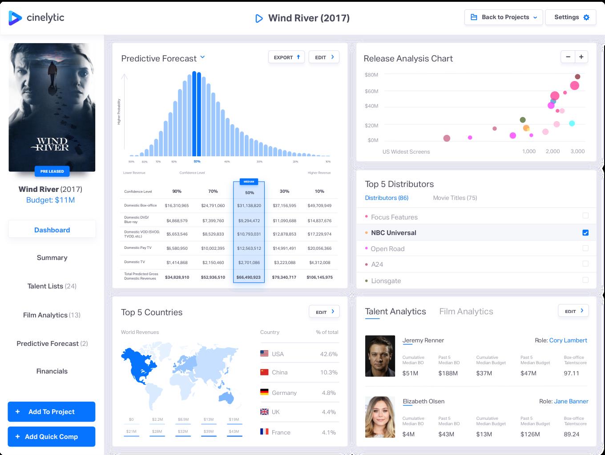The height and width of the screenshot is (455, 605).
Task: Open the Elizabeth Olsen name link
Action: coord(423,401)
